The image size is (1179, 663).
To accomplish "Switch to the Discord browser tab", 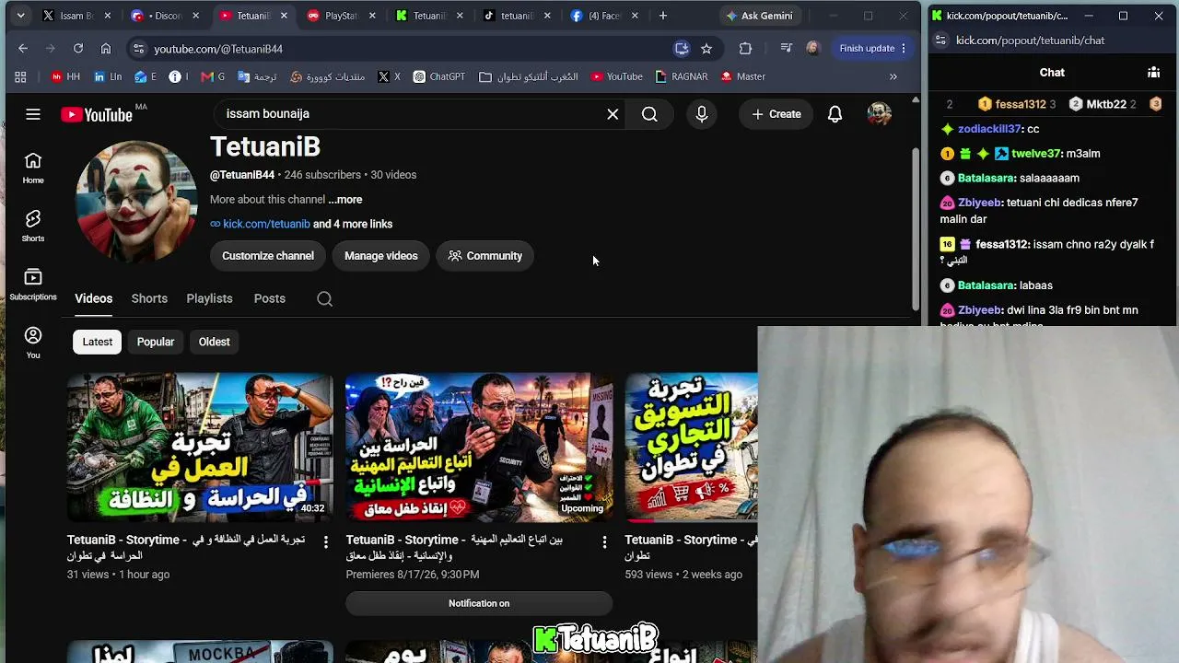I will pyautogui.click(x=165, y=16).
